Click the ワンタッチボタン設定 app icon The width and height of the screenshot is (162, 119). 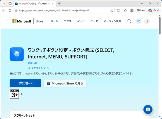coord(17,54)
